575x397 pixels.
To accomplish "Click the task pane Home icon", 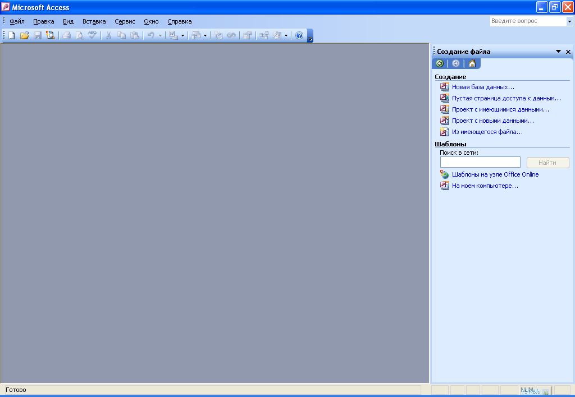I will click(472, 63).
